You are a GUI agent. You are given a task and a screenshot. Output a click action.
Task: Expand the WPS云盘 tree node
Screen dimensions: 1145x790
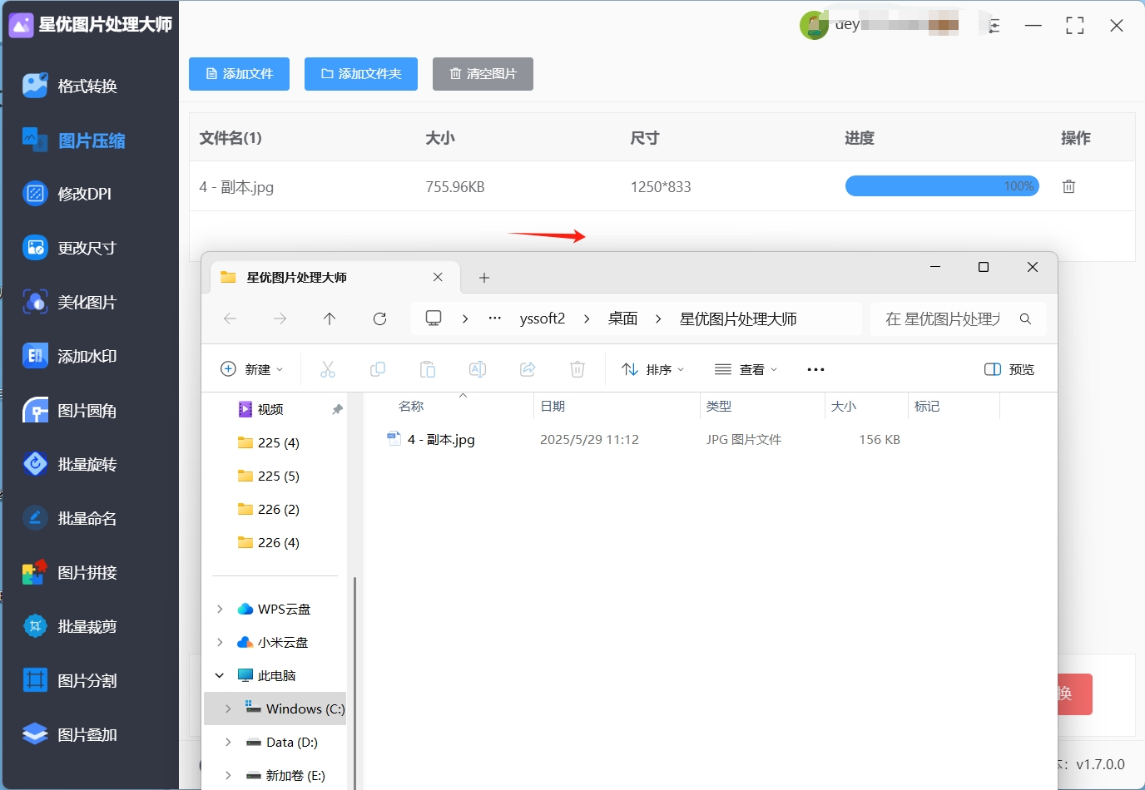pos(220,609)
